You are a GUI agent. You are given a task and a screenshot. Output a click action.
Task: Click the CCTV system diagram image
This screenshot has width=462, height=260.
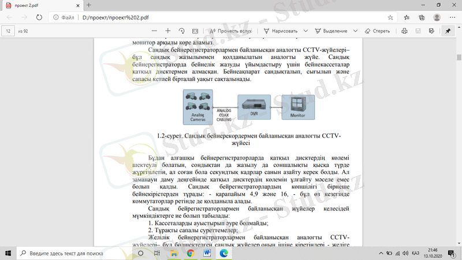[249, 107]
